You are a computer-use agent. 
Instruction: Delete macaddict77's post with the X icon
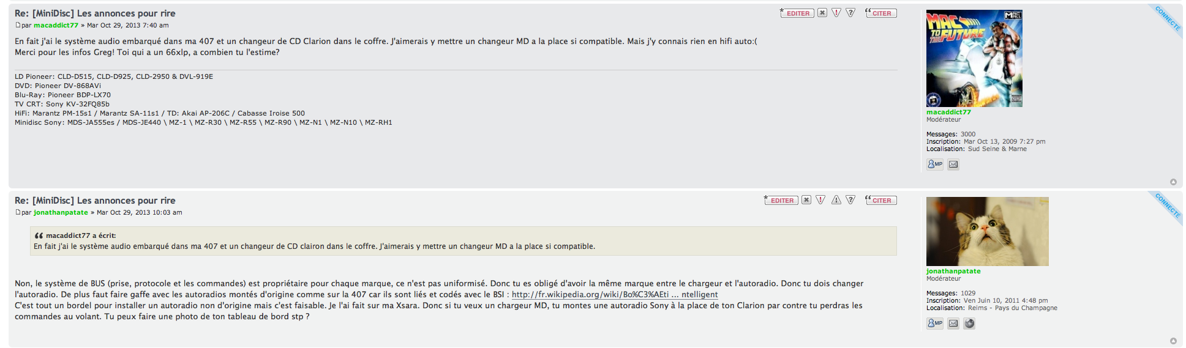pyautogui.click(x=822, y=13)
